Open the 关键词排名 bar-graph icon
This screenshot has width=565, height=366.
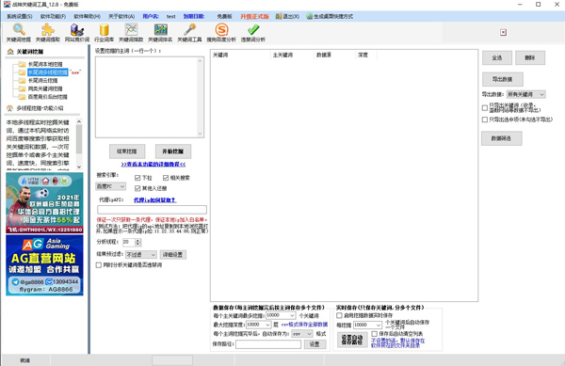coord(160,29)
